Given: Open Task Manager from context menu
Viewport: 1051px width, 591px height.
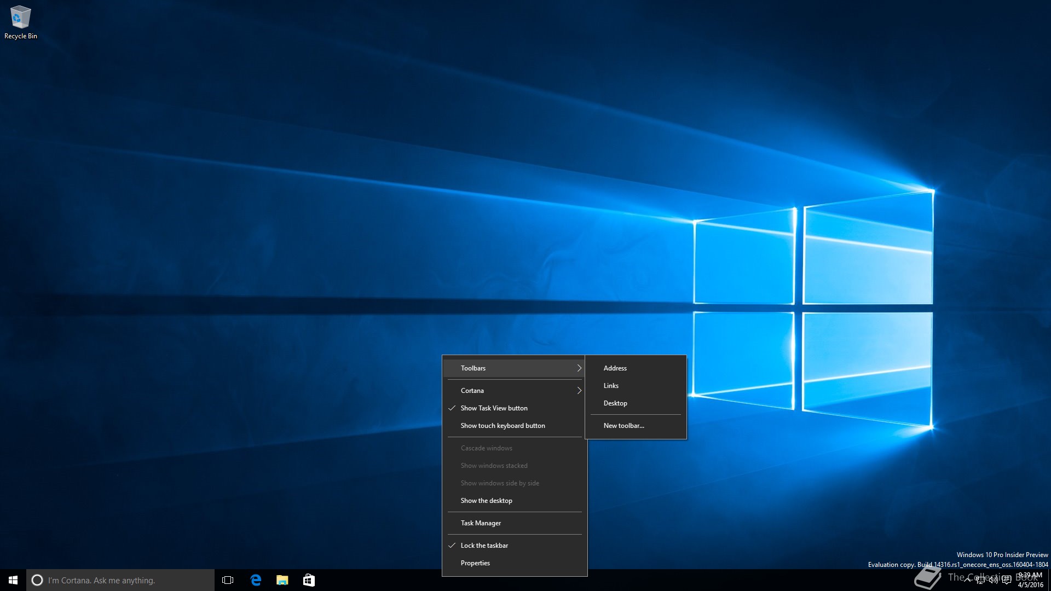Looking at the screenshot, I should click(515, 523).
